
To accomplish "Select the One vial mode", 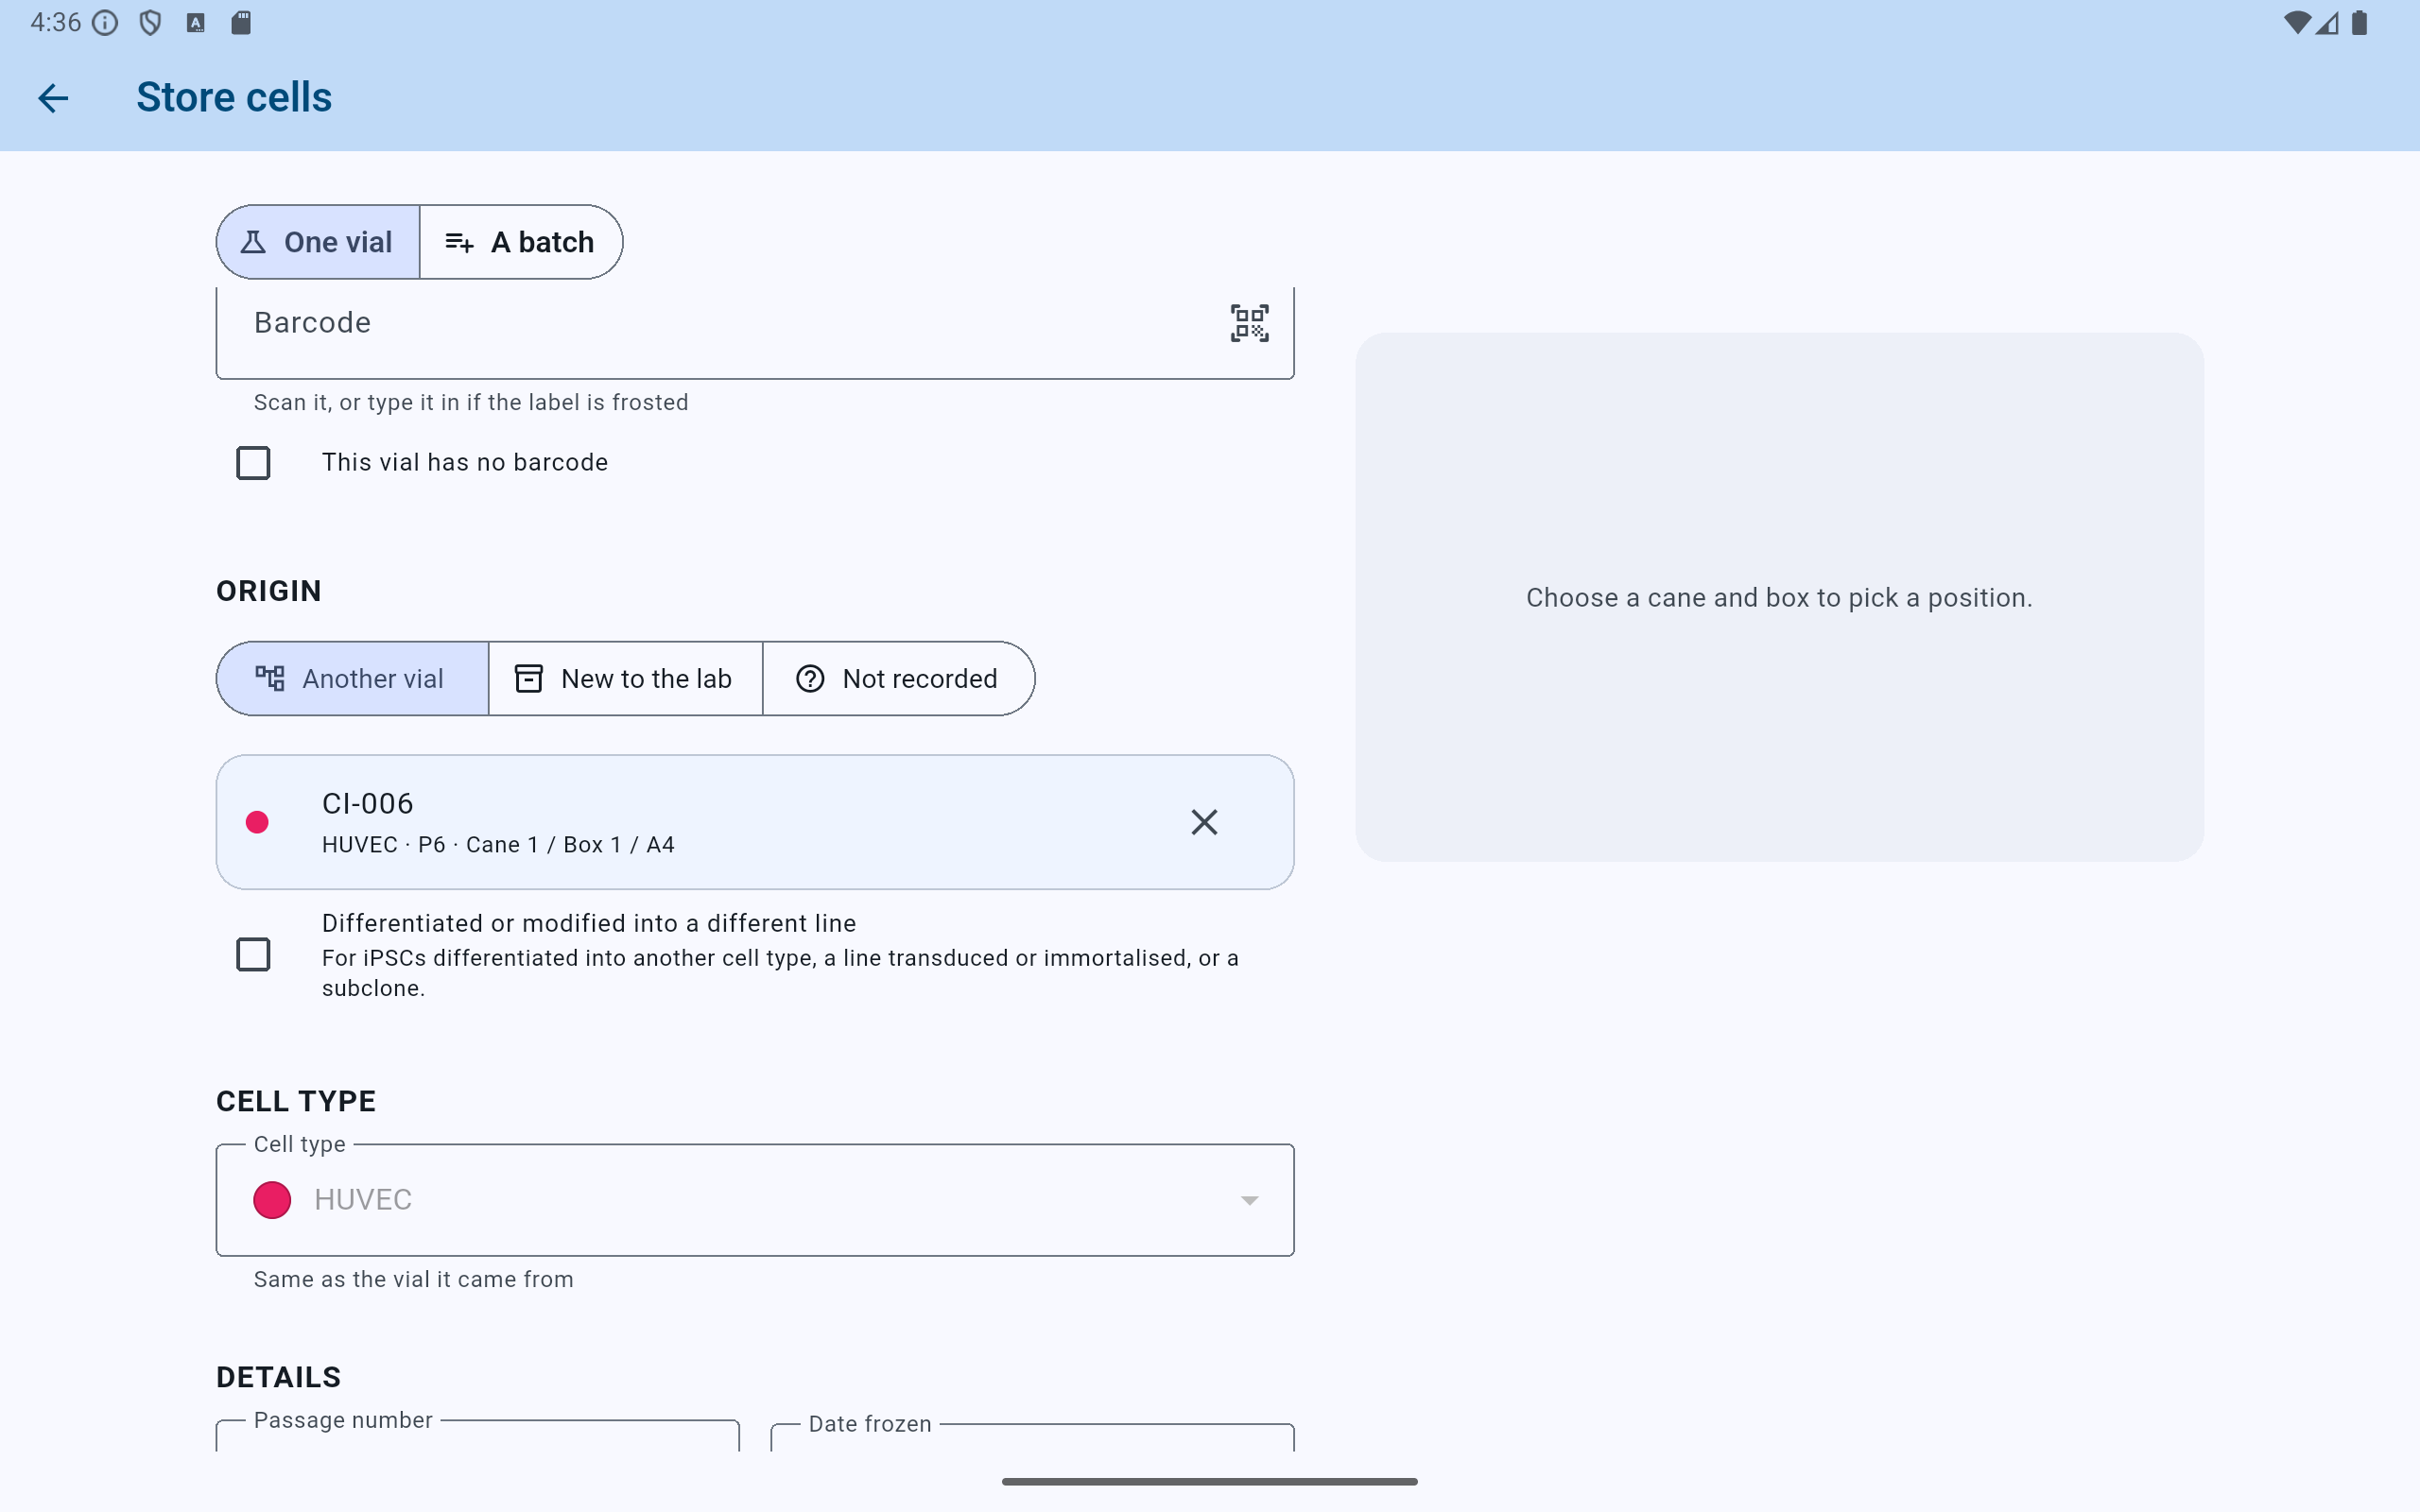I will 318,242.
